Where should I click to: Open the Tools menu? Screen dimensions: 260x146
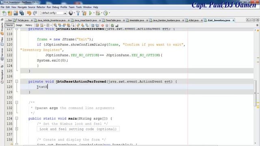79,7
